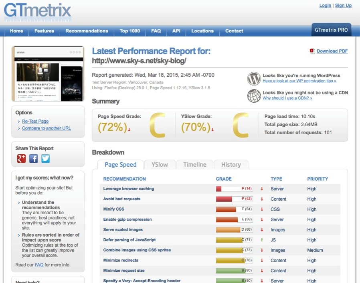
Task: Expand Avoid bad requests recommendation
Action: [122, 199]
